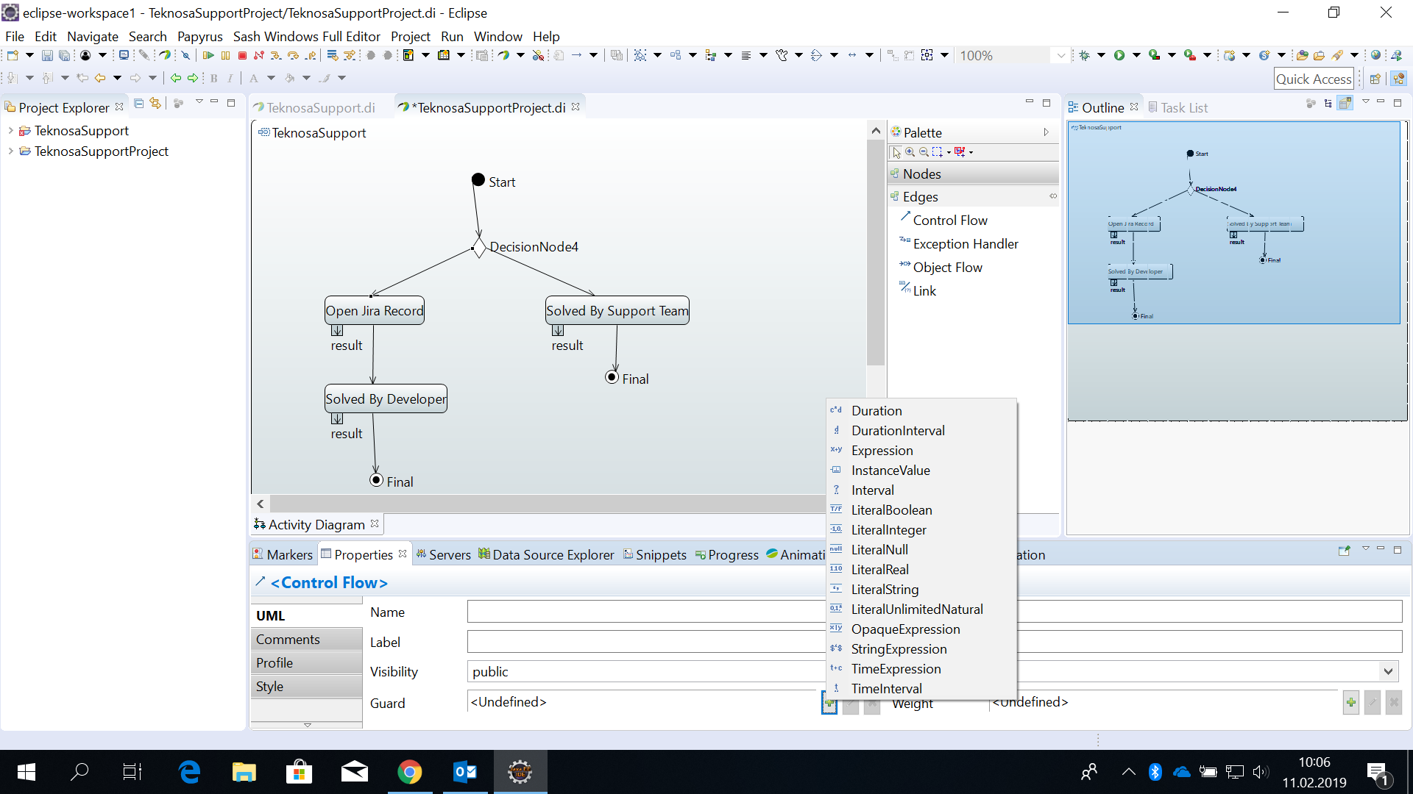Click the Pin to selection icon in the Properties view
Image resolution: width=1413 pixels, height=794 pixels.
[x=1345, y=550]
